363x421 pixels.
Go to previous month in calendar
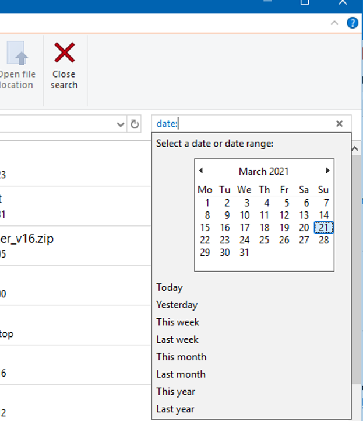click(201, 171)
